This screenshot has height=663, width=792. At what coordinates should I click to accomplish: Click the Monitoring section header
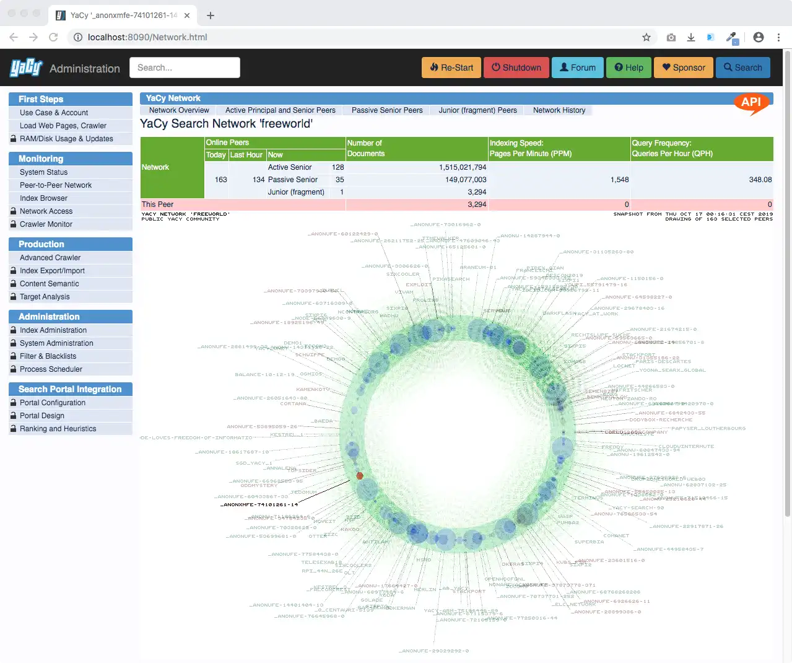pyautogui.click(x=71, y=159)
